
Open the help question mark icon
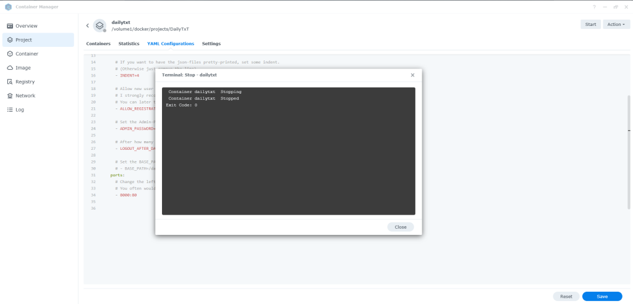[594, 7]
